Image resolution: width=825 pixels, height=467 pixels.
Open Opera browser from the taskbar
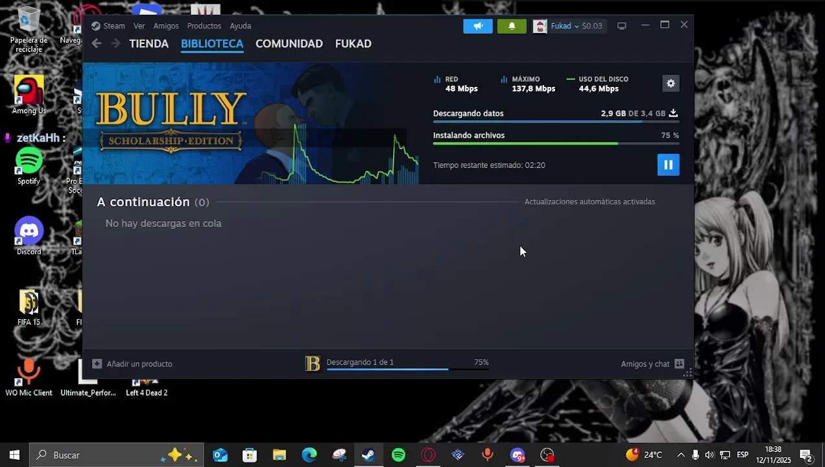(428, 455)
